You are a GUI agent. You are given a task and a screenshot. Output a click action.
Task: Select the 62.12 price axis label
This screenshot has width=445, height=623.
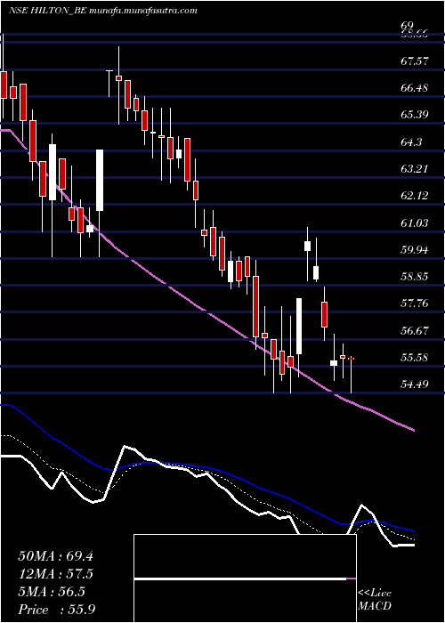tap(415, 196)
